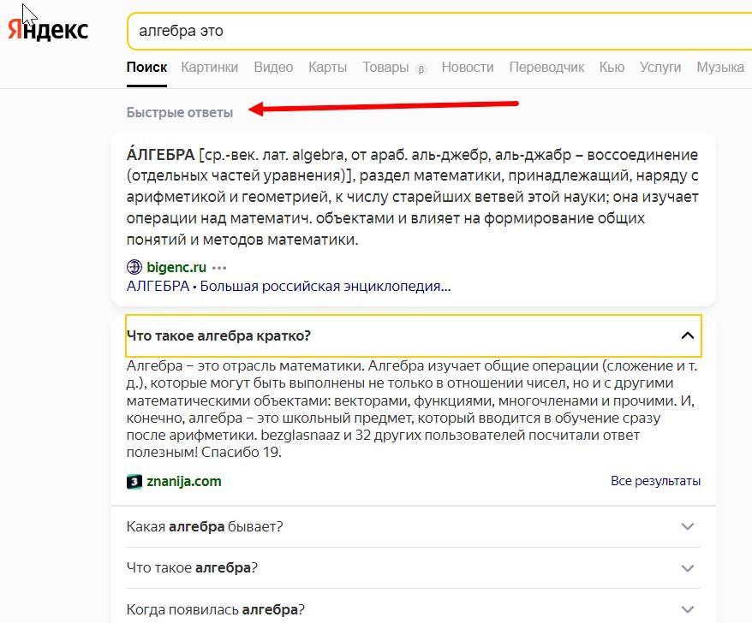Go to the Кью tab
This screenshot has width=752, height=623.
(x=612, y=67)
